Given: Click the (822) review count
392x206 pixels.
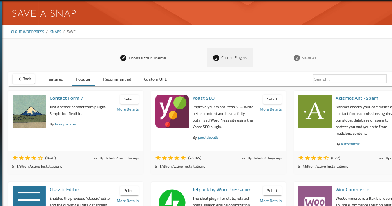Looking at the screenshot, I should click(336, 158).
